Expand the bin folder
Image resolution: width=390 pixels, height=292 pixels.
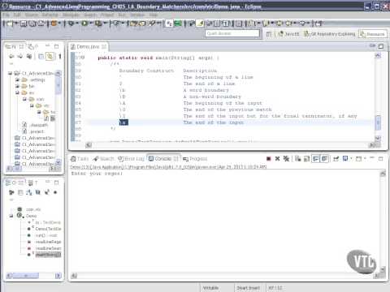tap(17, 86)
